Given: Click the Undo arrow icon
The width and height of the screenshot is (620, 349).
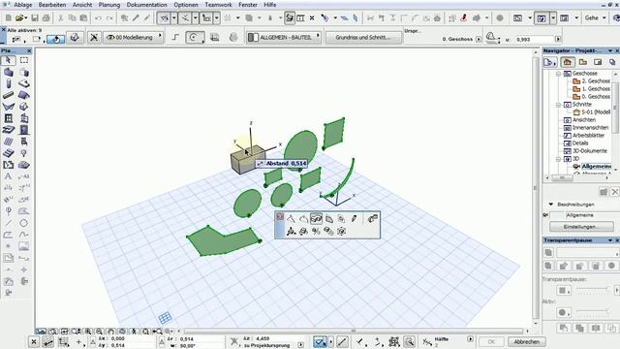Looking at the screenshot, I should coord(98,18).
